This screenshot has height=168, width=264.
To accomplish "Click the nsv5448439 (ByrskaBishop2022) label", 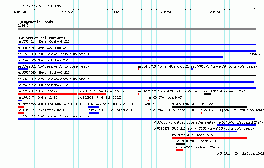I will (x=164, y=66).
